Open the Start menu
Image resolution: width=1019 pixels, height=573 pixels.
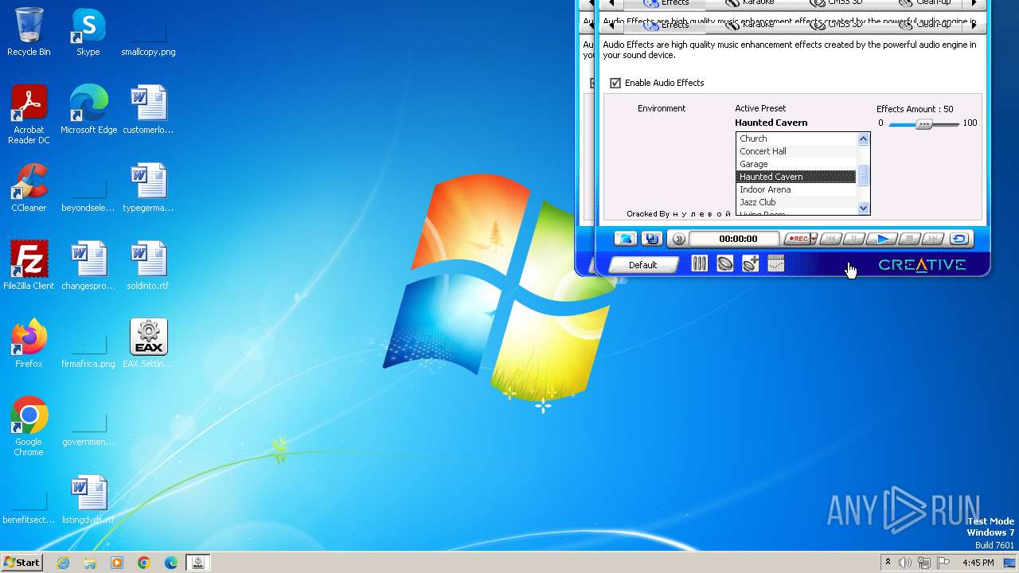(x=22, y=563)
